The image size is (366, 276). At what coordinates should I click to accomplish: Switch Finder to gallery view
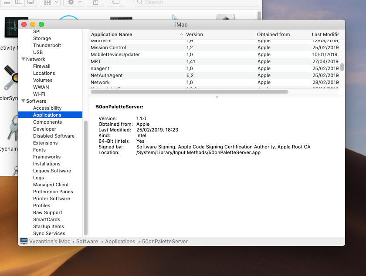point(30,2)
